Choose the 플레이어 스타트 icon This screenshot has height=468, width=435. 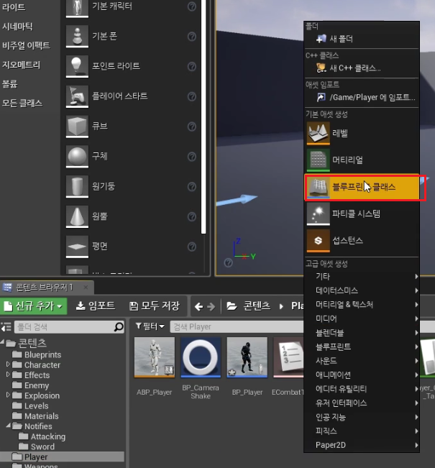[x=77, y=96]
